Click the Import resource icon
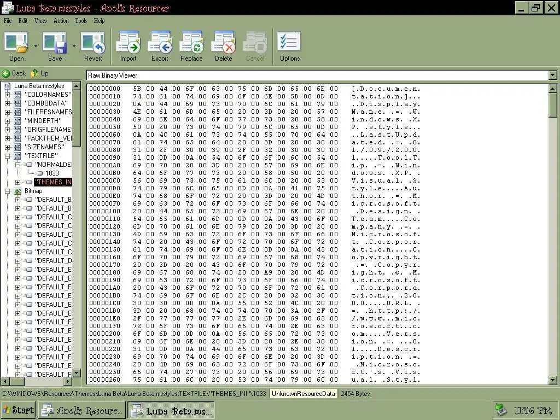Screen dimensions: 560x420 (x=128, y=43)
